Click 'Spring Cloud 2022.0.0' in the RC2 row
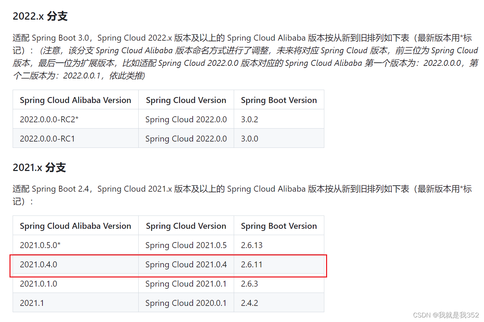The image size is (484, 322). point(186,119)
